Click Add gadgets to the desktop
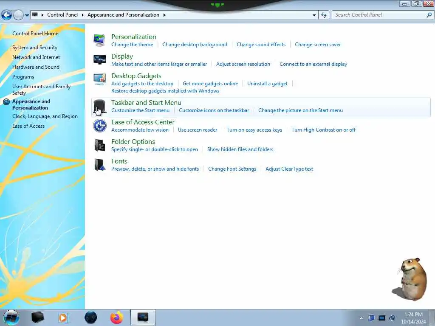 click(x=142, y=84)
